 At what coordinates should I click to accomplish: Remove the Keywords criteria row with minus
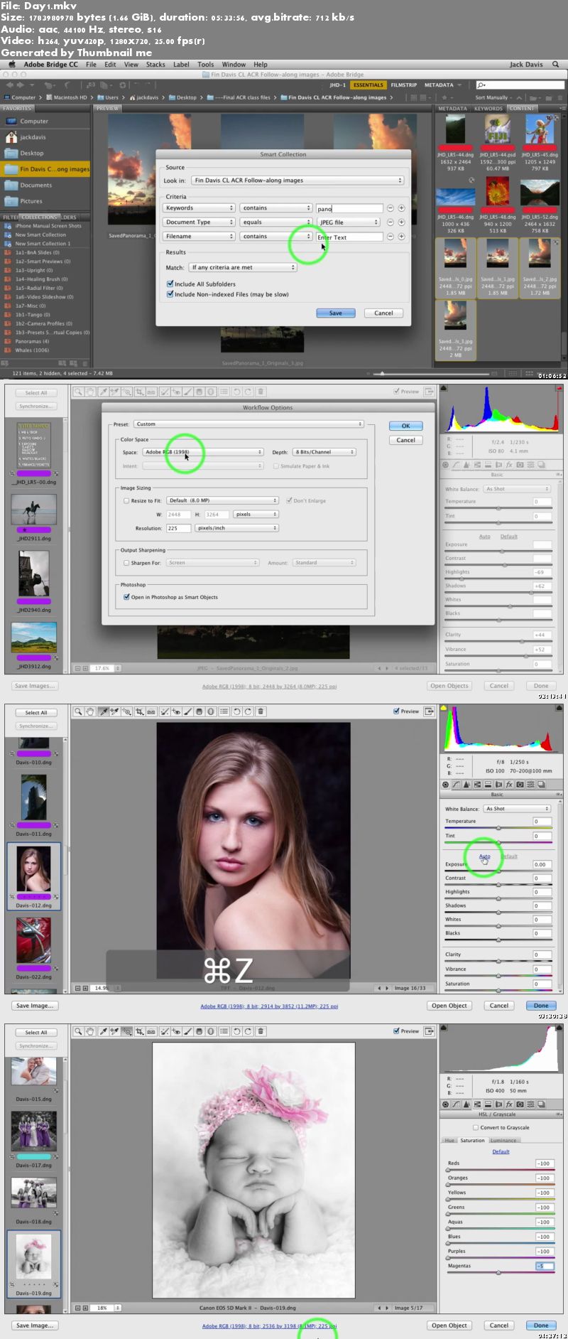pos(390,208)
